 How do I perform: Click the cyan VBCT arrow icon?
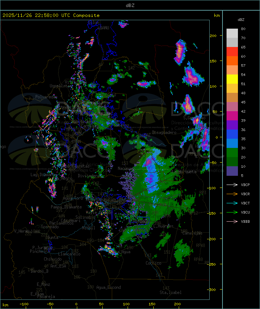pyautogui.click(x=232, y=203)
